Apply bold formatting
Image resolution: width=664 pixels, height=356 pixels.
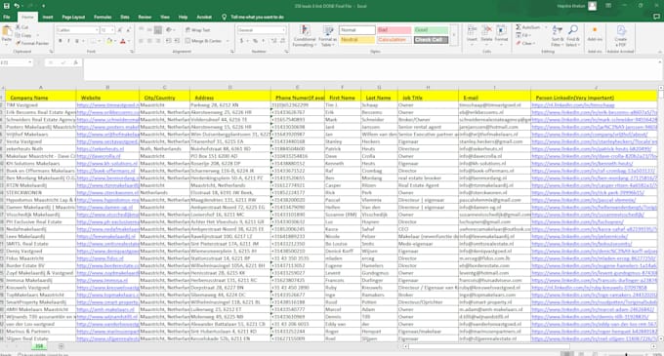pos(61,41)
